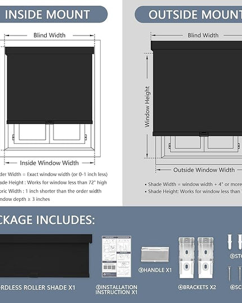Click the outside mount 'Shade Height' line
This screenshot has height=303, width=242.
[193, 191]
